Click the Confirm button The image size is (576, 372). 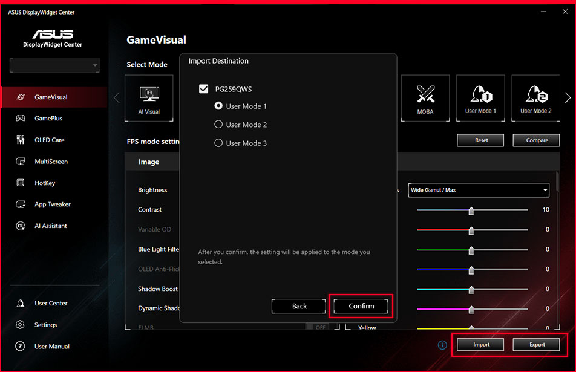click(361, 306)
